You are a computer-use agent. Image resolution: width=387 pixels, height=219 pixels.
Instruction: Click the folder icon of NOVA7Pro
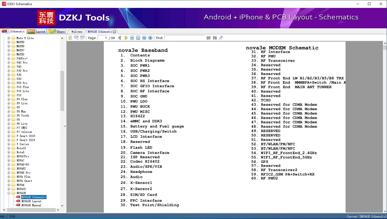(x=13, y=156)
